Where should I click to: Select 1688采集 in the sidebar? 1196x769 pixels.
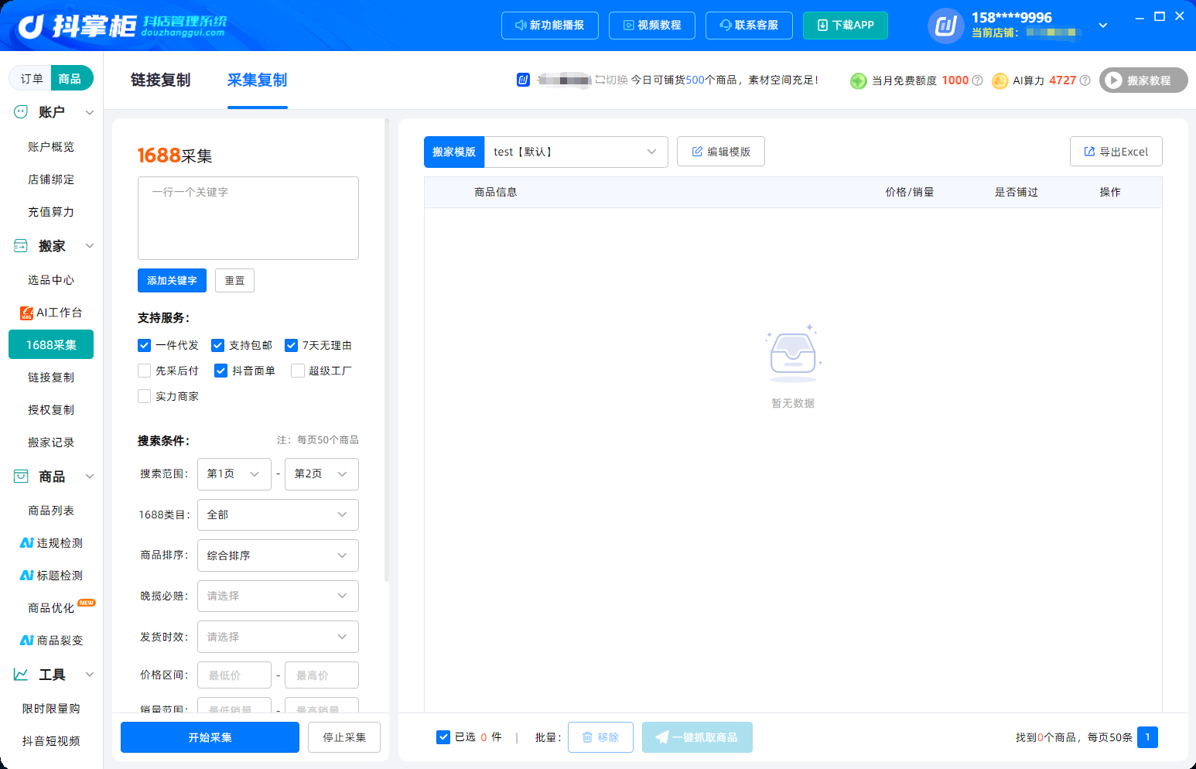(51, 345)
